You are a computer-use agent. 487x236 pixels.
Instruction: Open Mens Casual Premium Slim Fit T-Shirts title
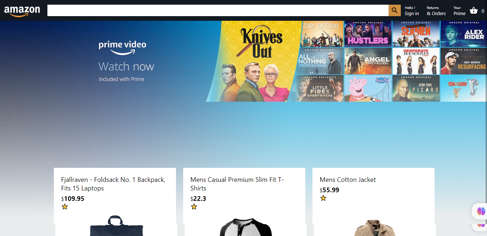pyautogui.click(x=237, y=184)
